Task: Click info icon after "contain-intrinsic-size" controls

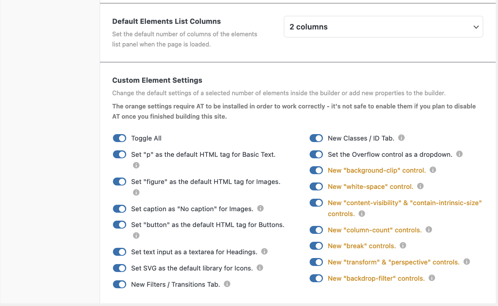Action: [362, 213]
